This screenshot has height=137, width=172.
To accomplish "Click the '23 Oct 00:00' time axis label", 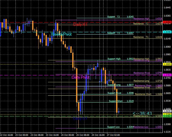I will (x=22, y=135).
